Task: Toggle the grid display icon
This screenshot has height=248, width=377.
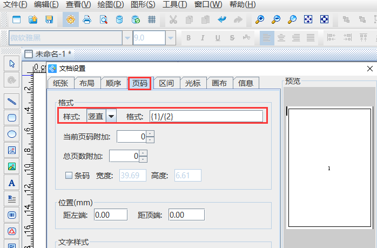Action: pos(152,19)
